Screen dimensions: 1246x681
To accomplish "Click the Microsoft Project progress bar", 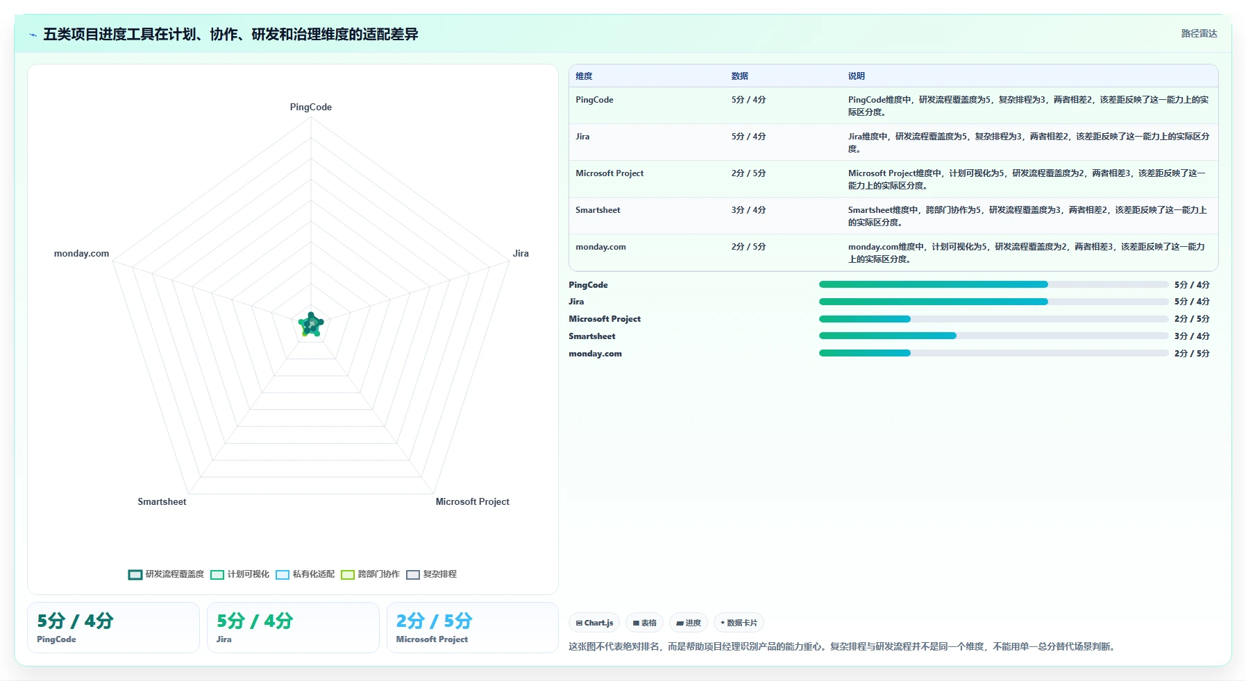I will click(x=993, y=319).
